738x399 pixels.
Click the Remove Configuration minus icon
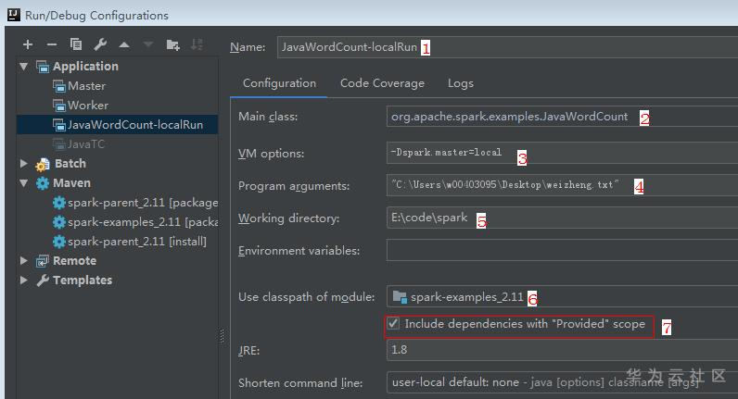coord(52,44)
